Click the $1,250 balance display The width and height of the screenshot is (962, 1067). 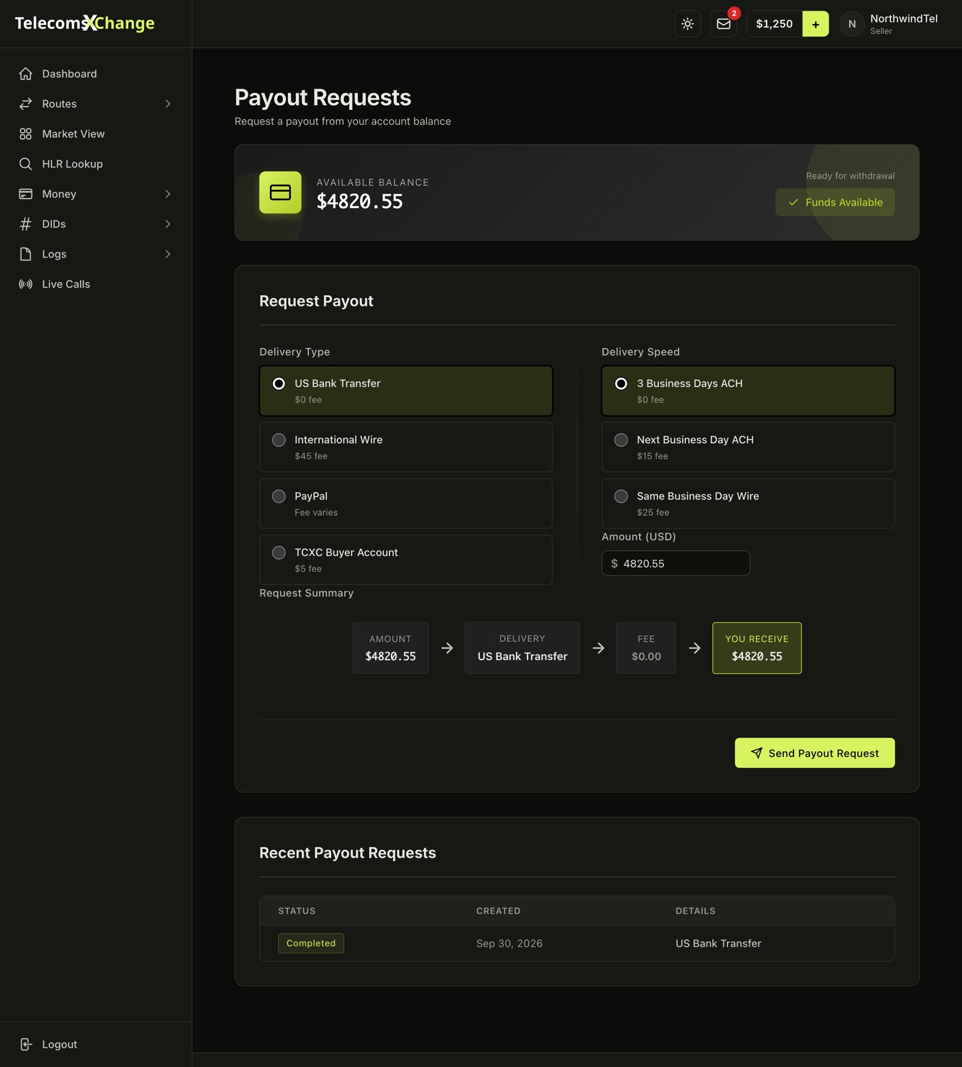coord(774,24)
